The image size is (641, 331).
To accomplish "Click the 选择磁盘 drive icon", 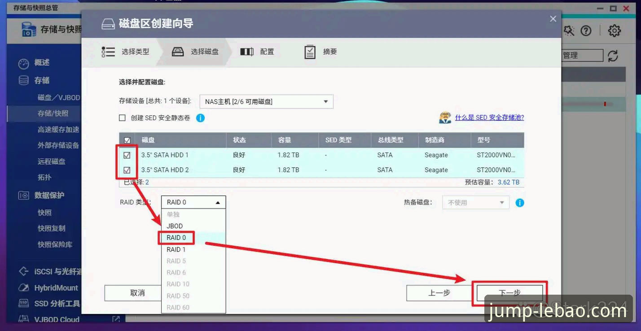I will click(x=178, y=52).
